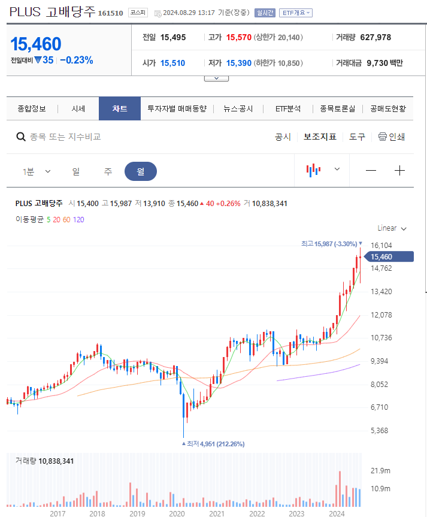Open the ETF개요 dropdown
The height and width of the screenshot is (517, 427).
coord(295,13)
